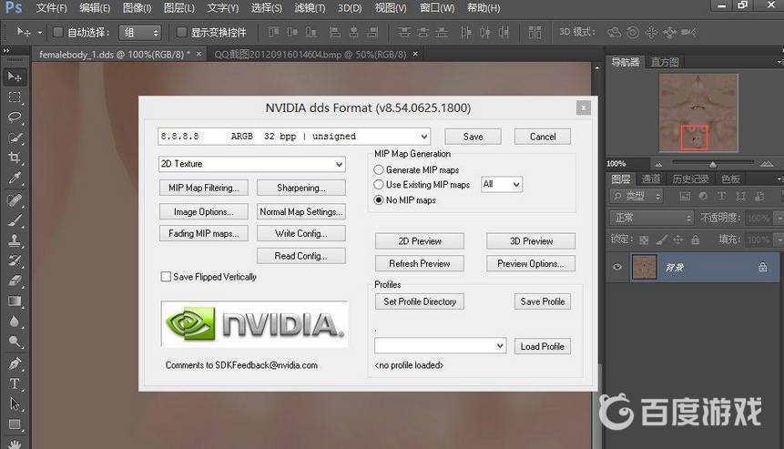This screenshot has width=784, height=449.
Task: Open MIP Map Filtering settings
Action: [203, 188]
